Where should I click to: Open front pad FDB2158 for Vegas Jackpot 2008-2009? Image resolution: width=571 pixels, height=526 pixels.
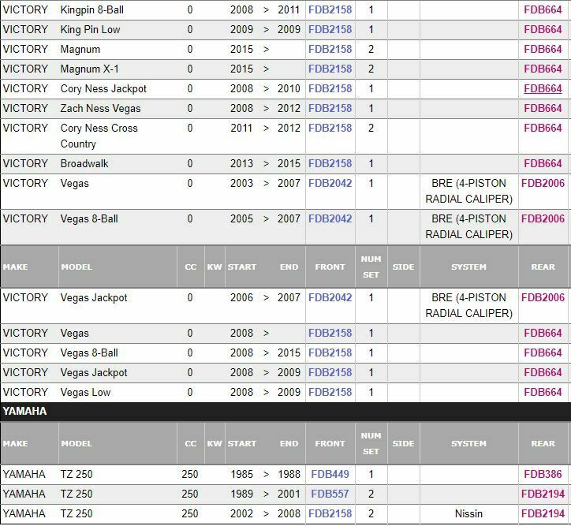330,372
